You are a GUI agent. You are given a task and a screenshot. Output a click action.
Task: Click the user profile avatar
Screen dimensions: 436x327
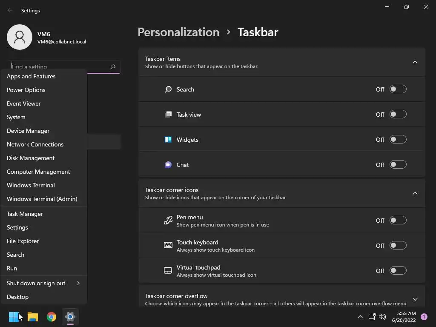tap(20, 37)
